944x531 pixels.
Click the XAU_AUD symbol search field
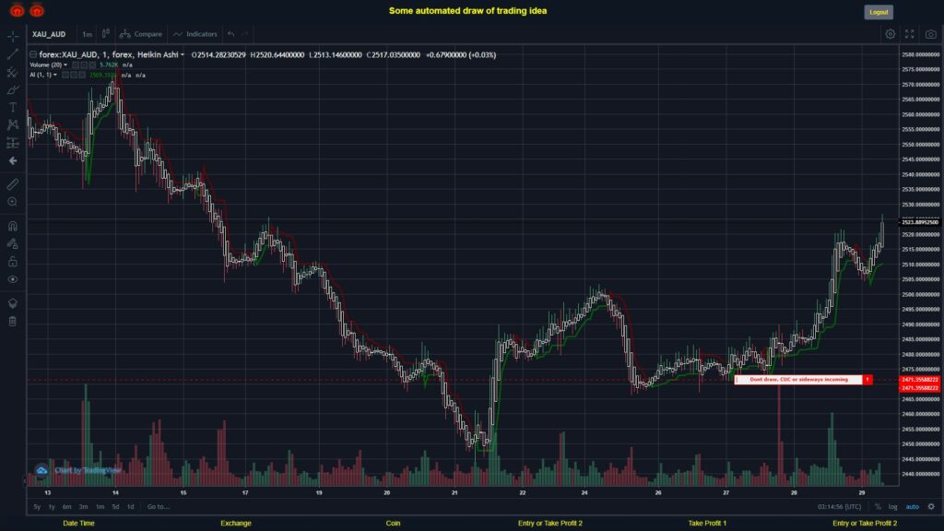click(x=50, y=34)
